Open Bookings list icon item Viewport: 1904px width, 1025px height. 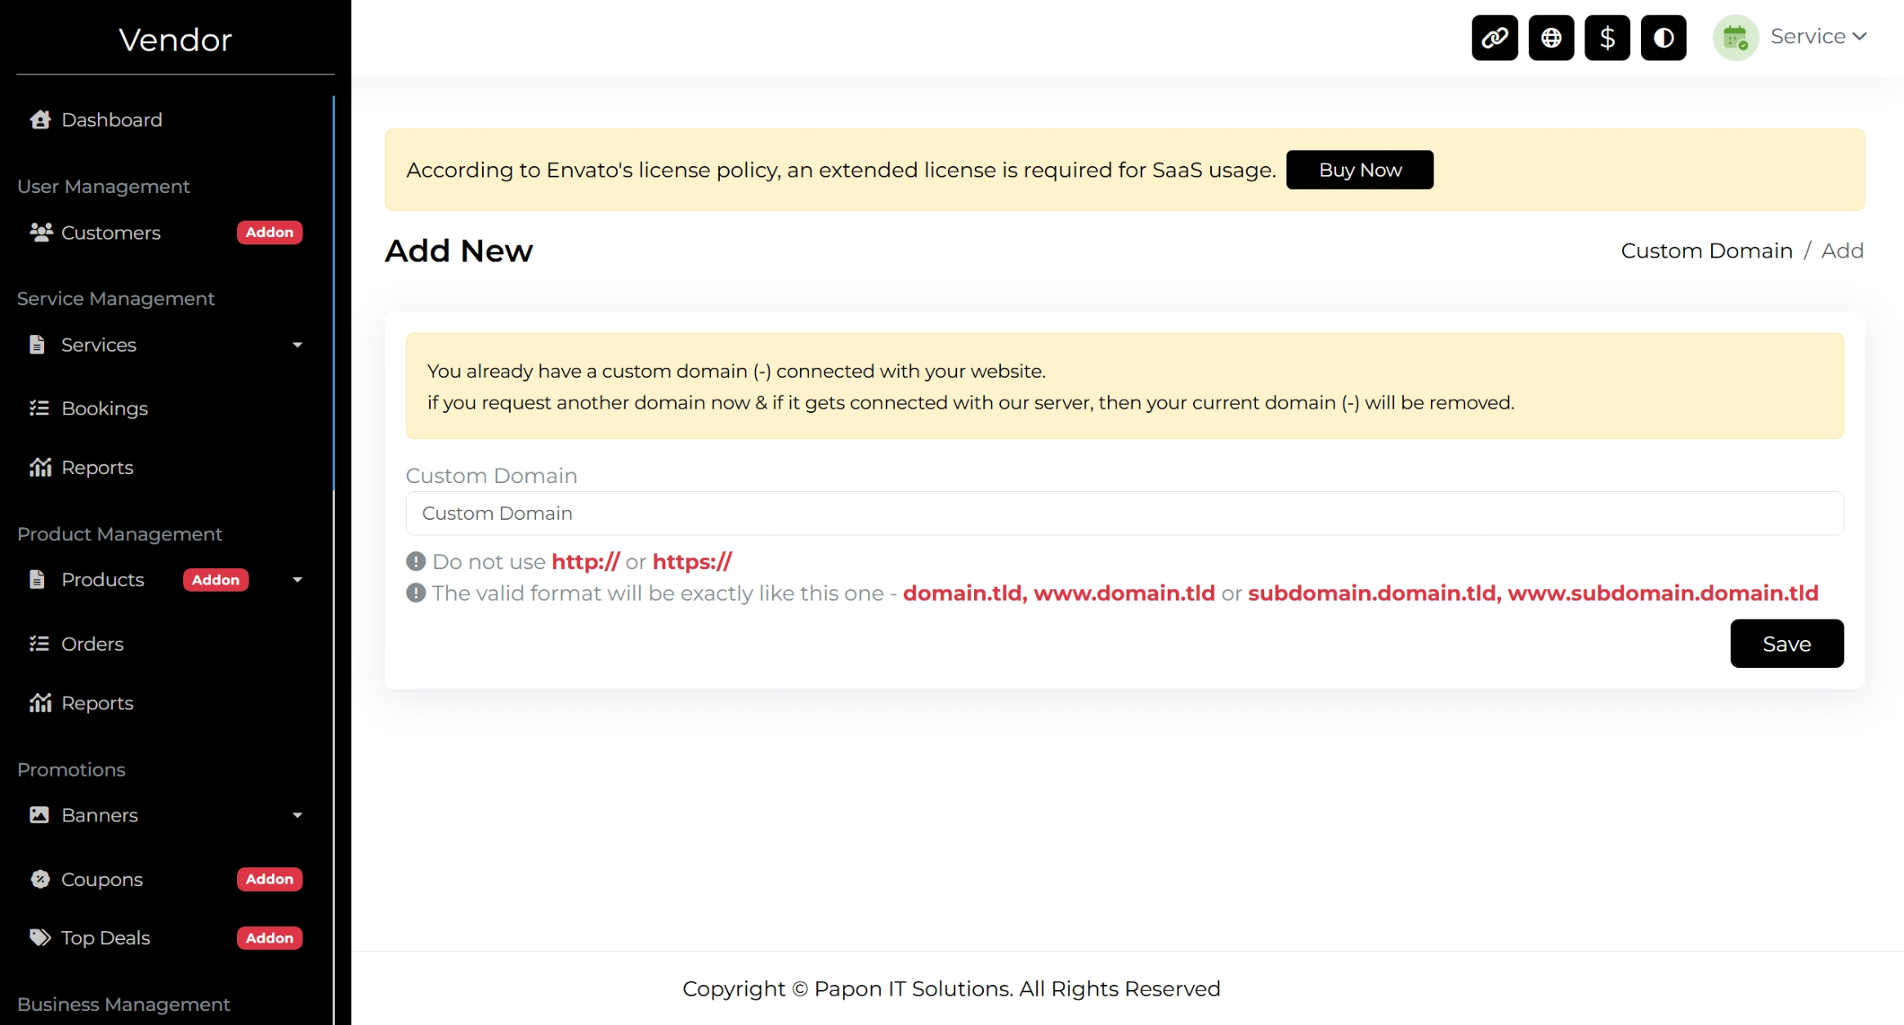tap(105, 408)
